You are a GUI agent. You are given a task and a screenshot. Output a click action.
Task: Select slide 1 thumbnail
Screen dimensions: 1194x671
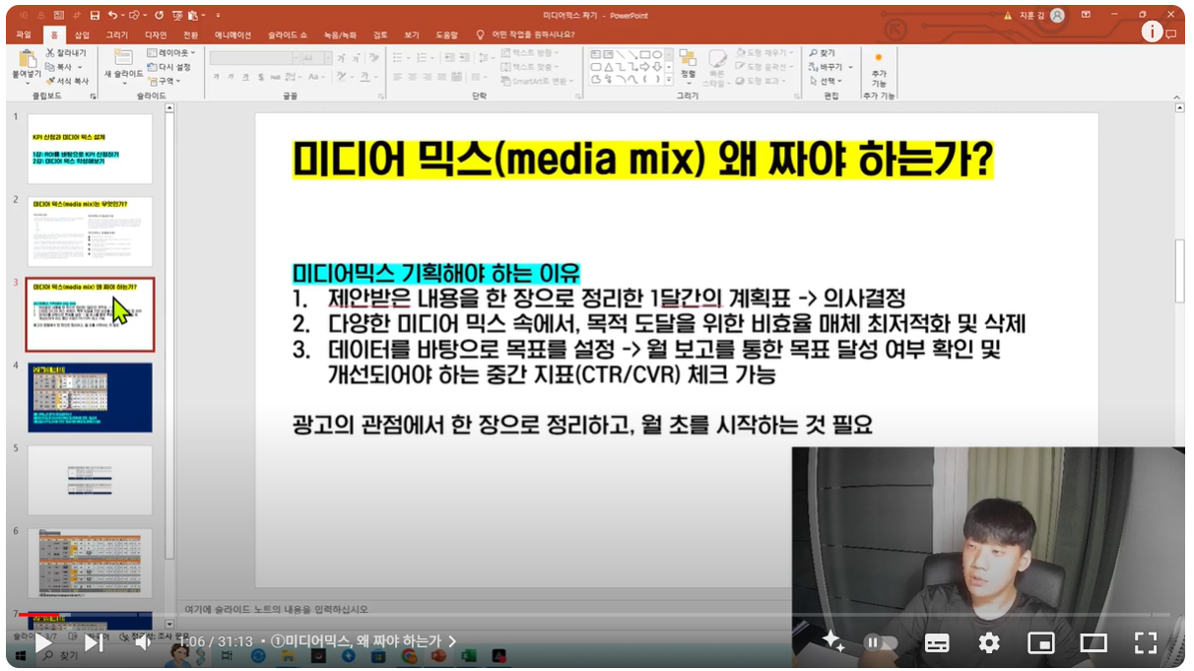(90, 149)
